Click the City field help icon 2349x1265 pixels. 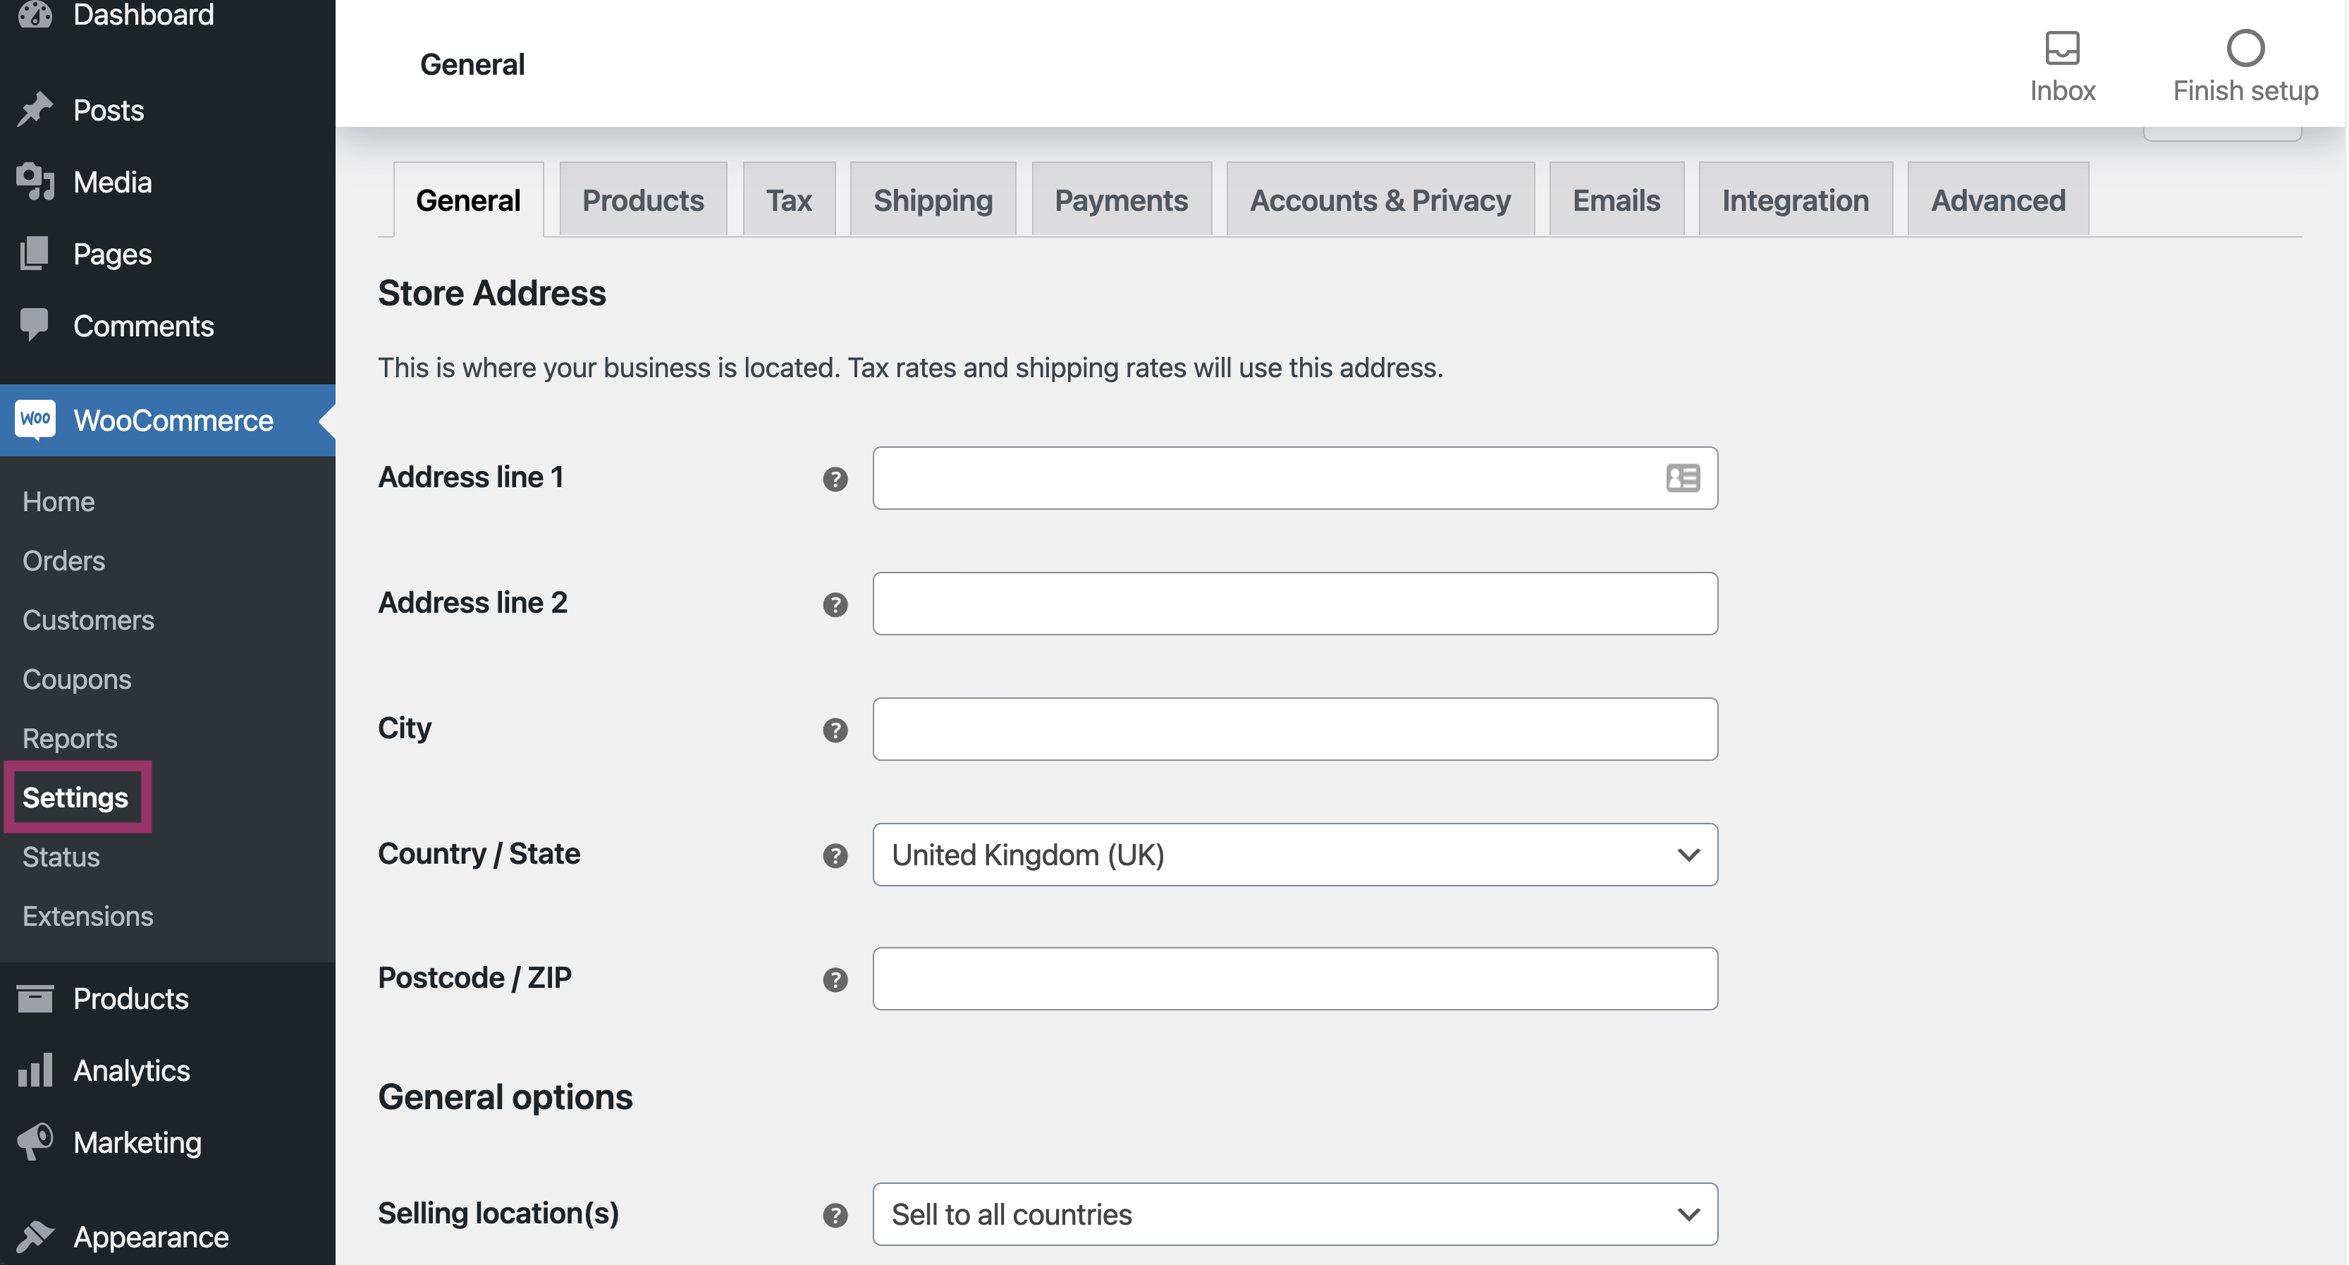(835, 730)
